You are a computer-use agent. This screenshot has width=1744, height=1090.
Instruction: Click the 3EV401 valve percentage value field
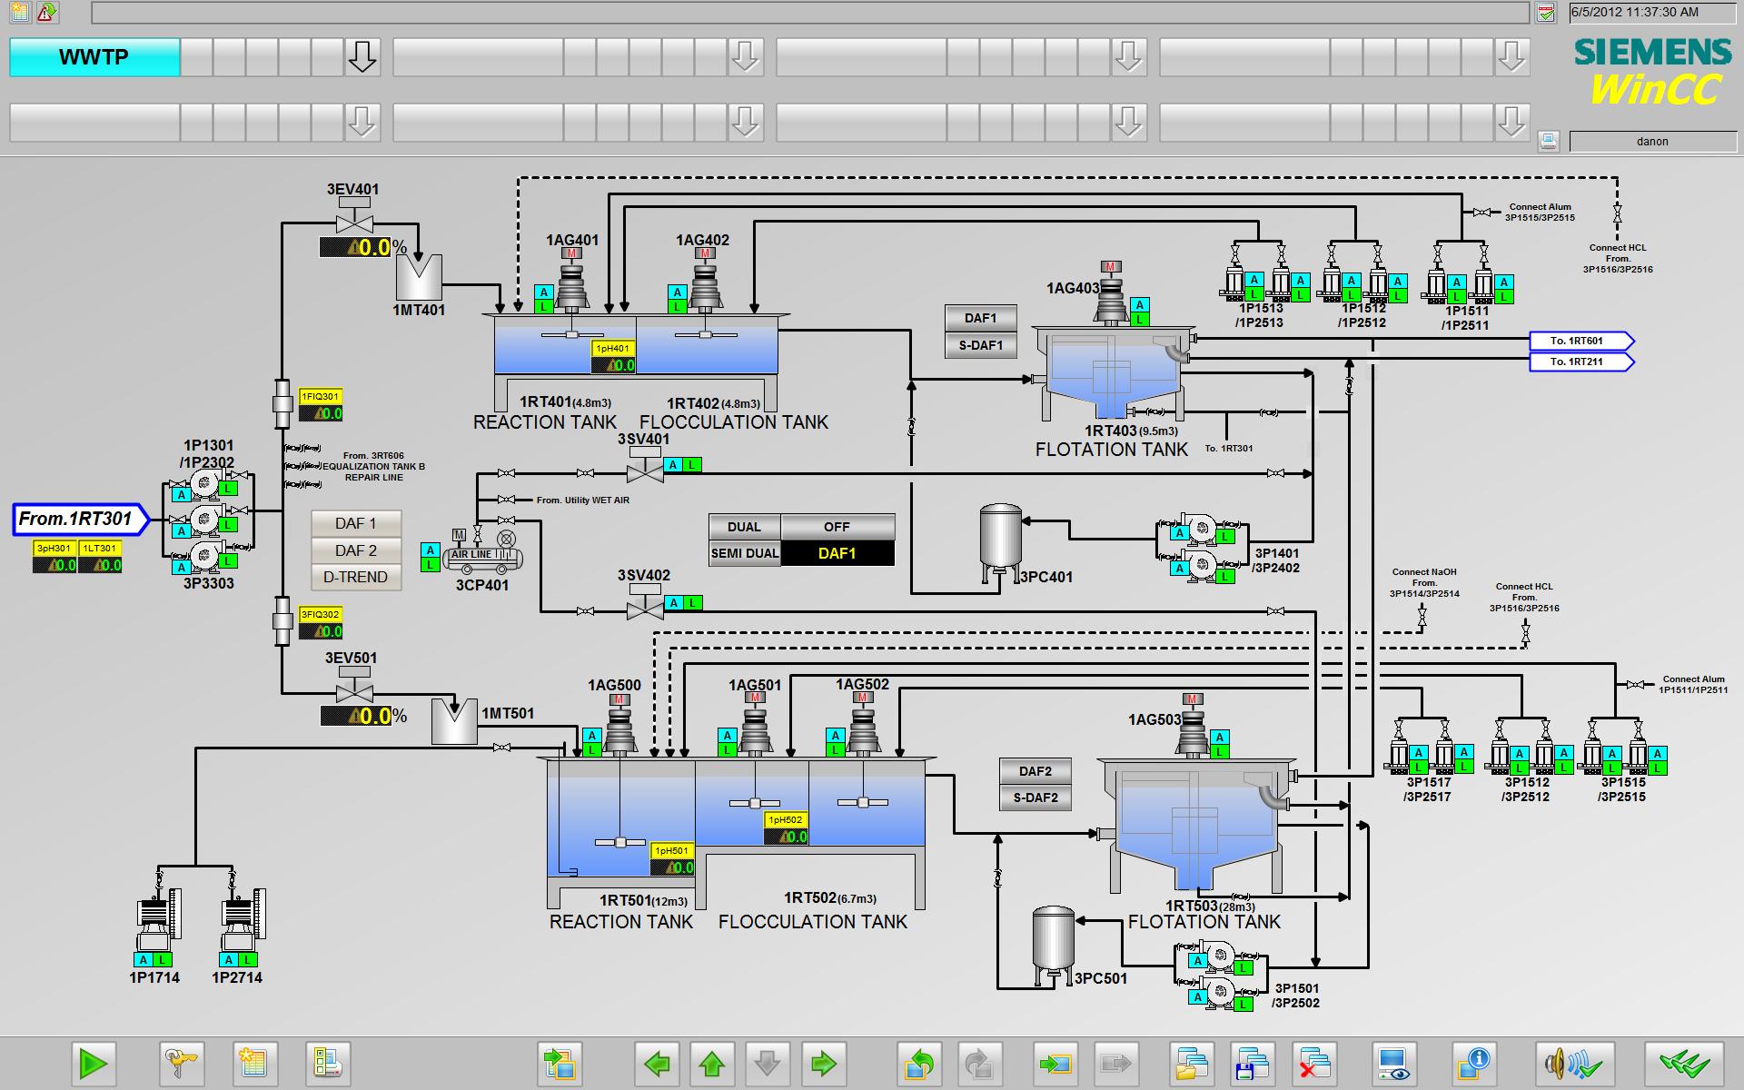tap(356, 247)
